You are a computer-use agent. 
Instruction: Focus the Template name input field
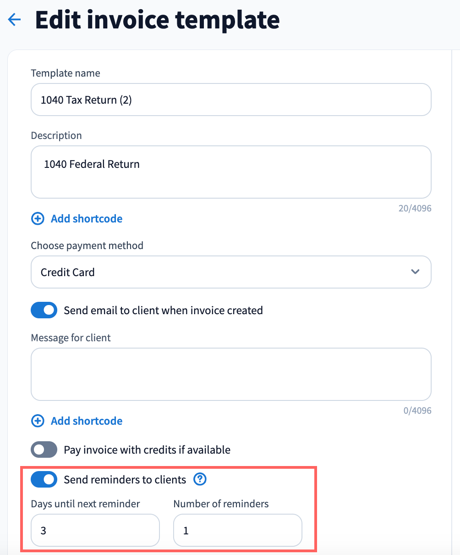(231, 100)
